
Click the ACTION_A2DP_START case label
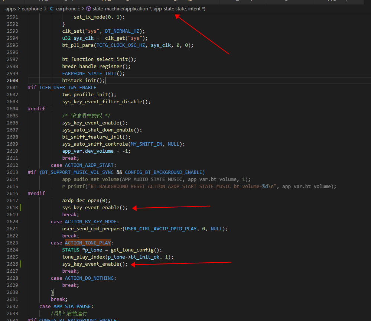pos(89,165)
